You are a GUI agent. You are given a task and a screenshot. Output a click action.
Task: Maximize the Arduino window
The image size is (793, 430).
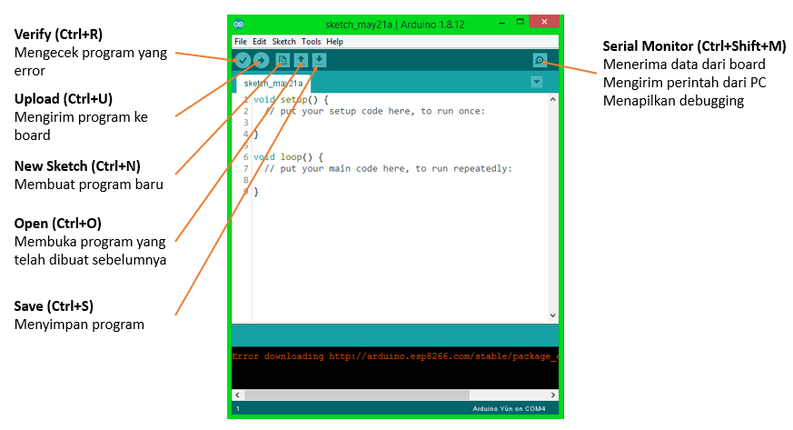(520, 22)
